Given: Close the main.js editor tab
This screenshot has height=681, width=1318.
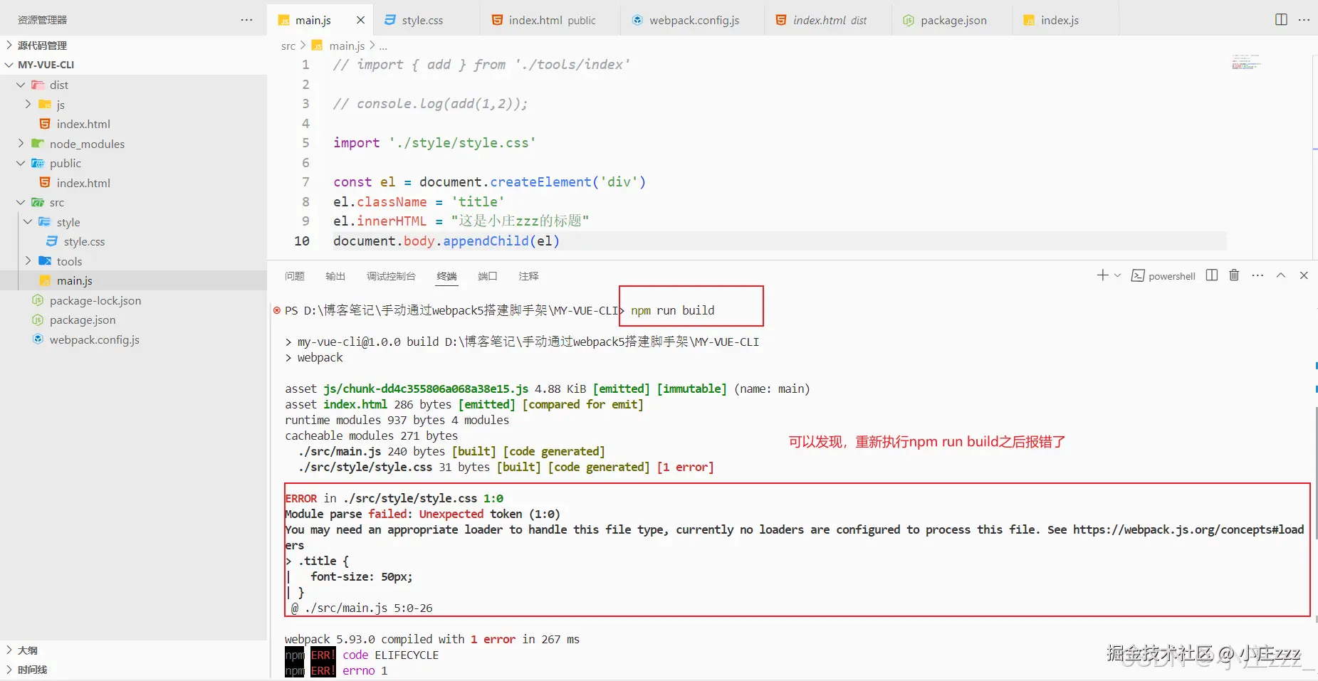Looking at the screenshot, I should point(360,20).
